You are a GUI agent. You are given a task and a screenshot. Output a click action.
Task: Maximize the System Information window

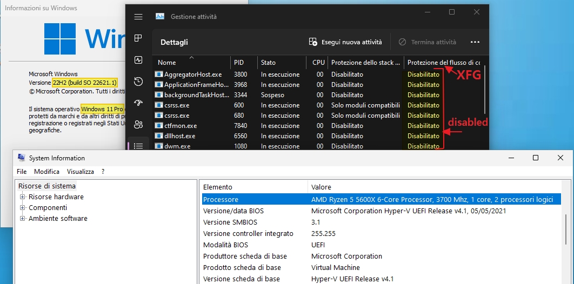coord(536,158)
